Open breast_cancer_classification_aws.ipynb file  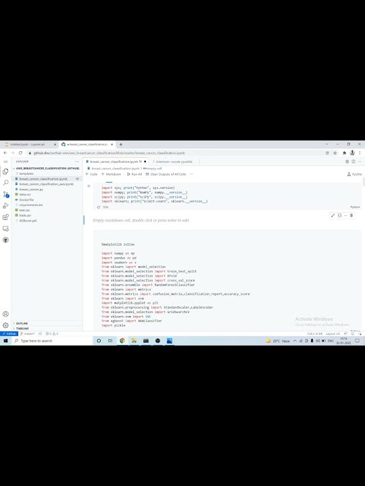(46, 184)
